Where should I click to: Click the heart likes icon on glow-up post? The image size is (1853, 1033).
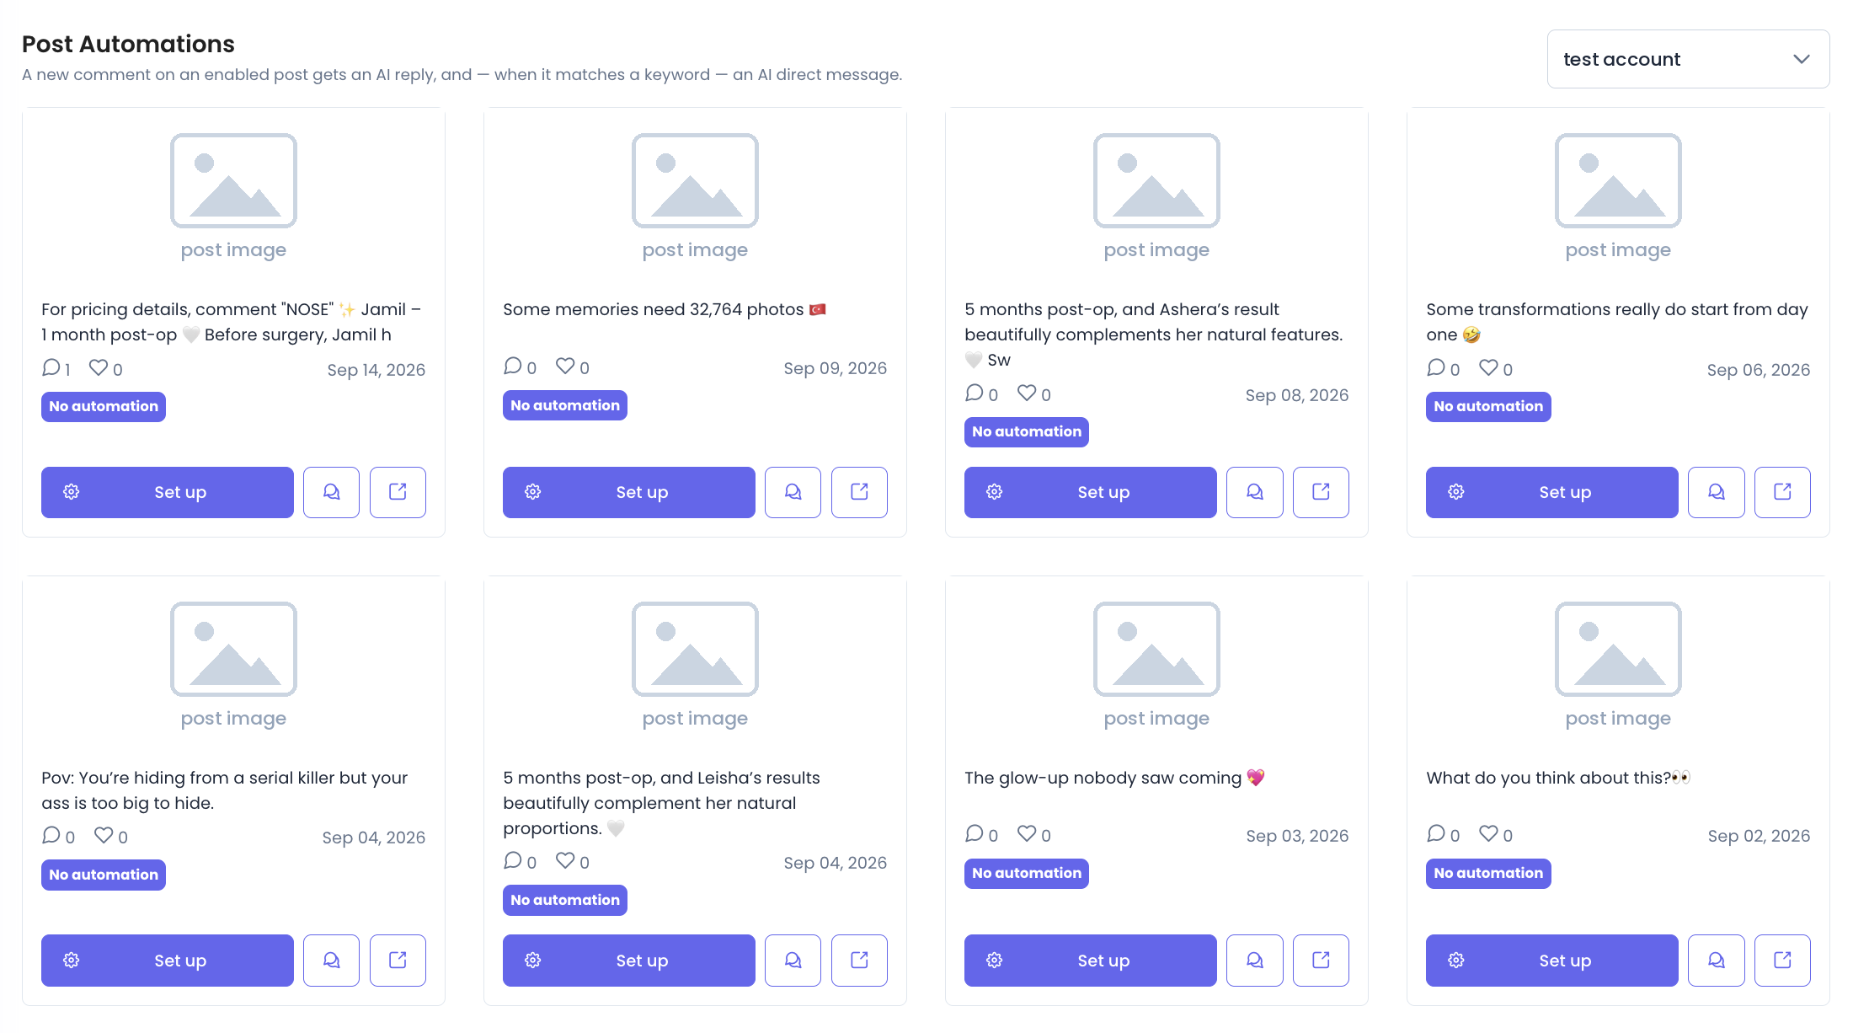(1027, 833)
